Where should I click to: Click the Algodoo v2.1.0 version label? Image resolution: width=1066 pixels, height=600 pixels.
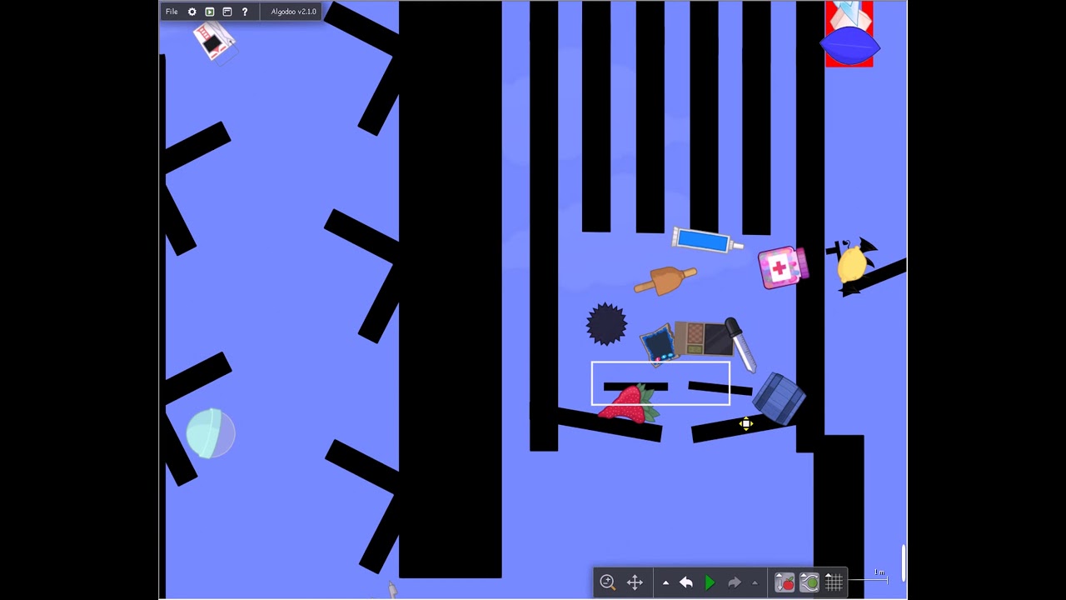[x=293, y=12]
